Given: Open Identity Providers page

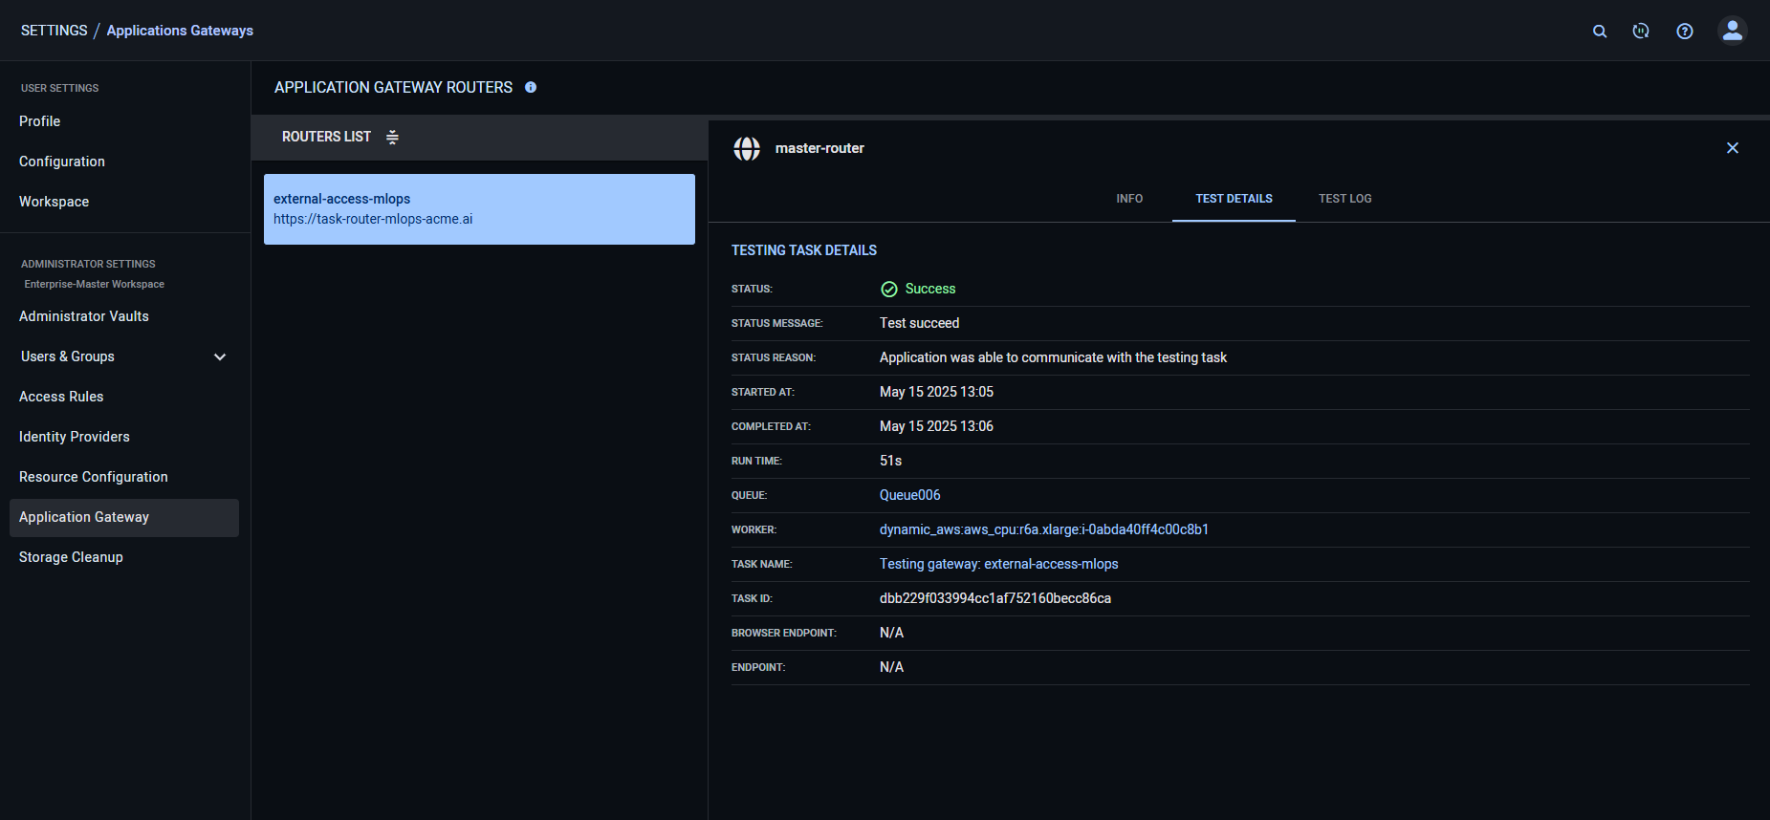Looking at the screenshot, I should click(x=75, y=437).
